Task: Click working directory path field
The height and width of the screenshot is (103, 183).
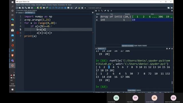Action: 127,8
